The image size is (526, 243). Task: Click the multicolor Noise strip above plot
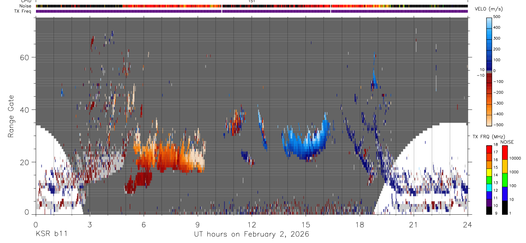[x=252, y=6]
